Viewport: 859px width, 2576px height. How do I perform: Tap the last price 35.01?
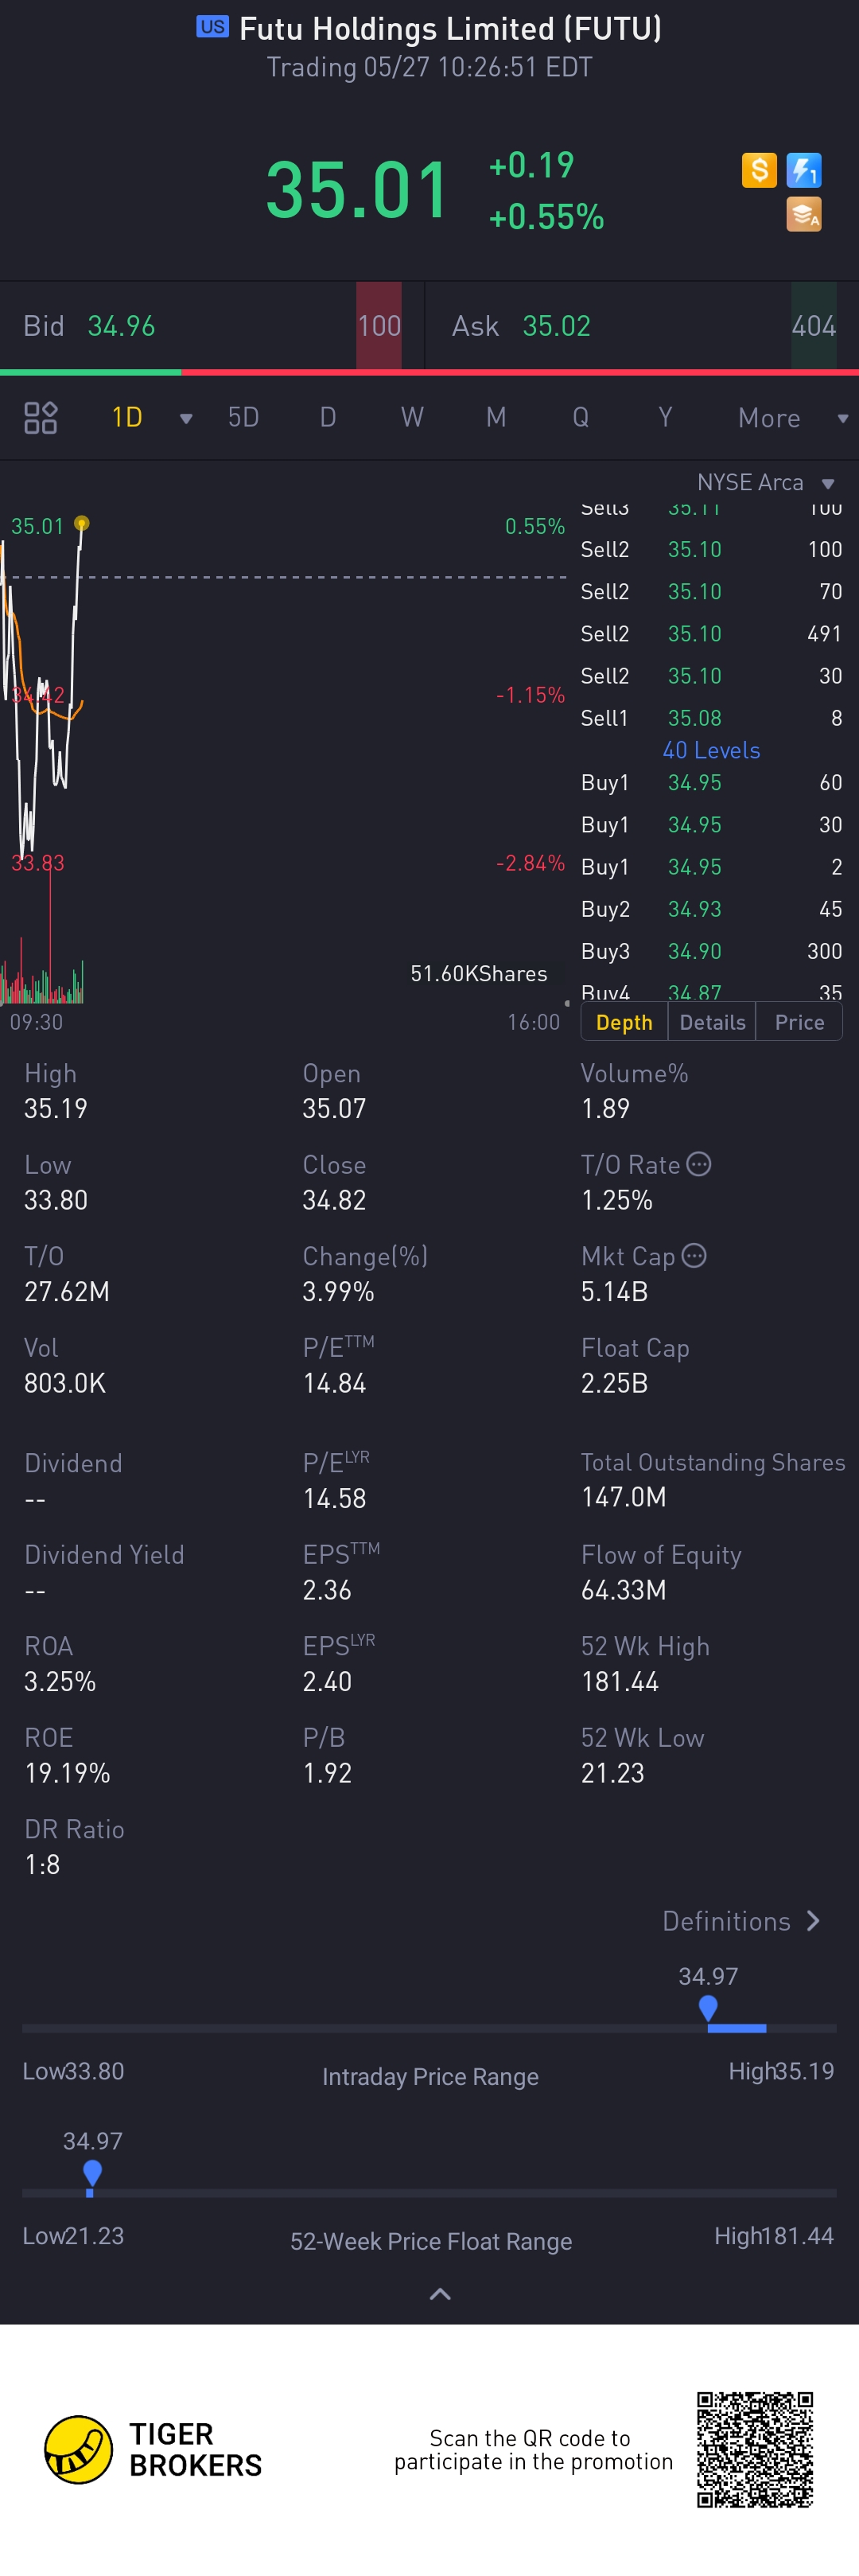357,190
